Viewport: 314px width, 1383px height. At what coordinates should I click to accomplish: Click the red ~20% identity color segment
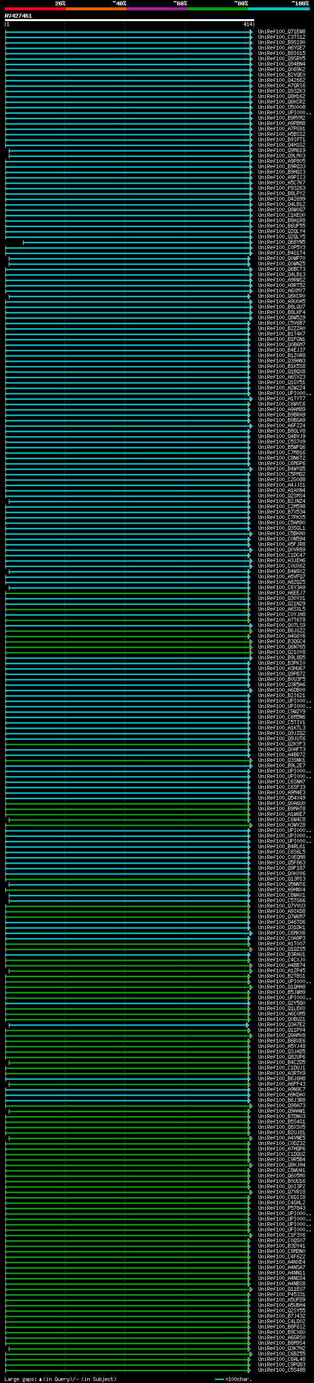35,9
